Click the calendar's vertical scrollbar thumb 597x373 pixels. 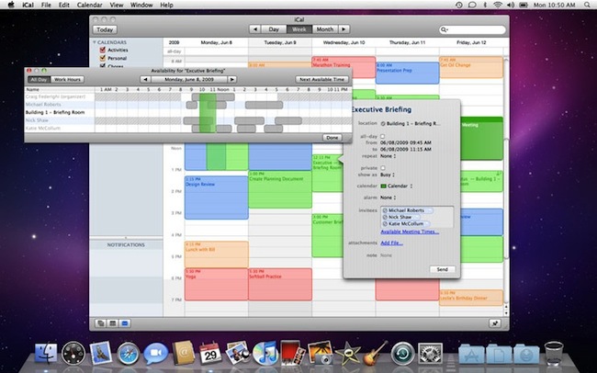(x=506, y=198)
